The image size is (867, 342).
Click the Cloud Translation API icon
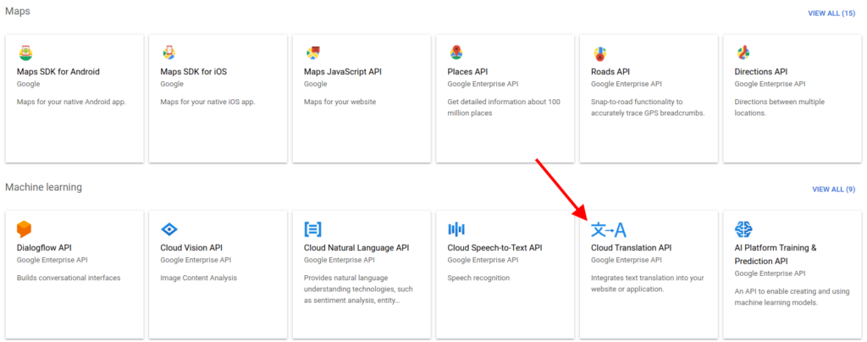608,229
